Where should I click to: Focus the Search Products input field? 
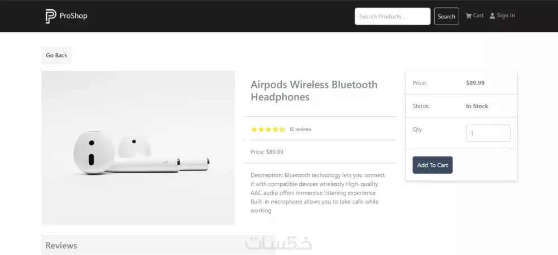pos(392,17)
